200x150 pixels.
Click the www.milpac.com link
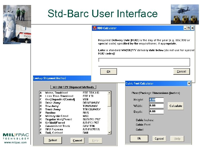point(15,142)
